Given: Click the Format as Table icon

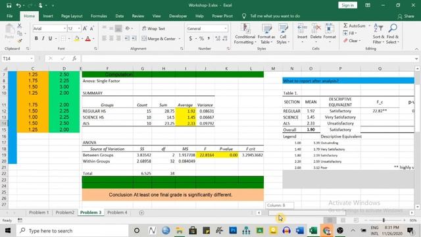Looking at the screenshot, I should click(266, 28).
